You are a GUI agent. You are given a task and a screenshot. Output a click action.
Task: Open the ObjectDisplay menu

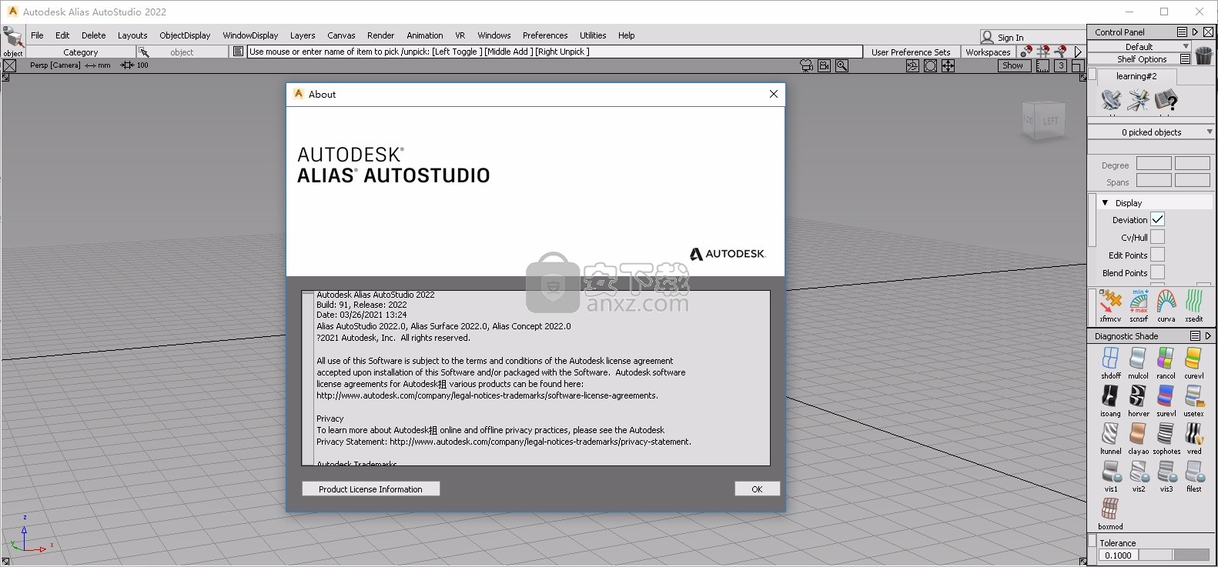pyautogui.click(x=185, y=35)
